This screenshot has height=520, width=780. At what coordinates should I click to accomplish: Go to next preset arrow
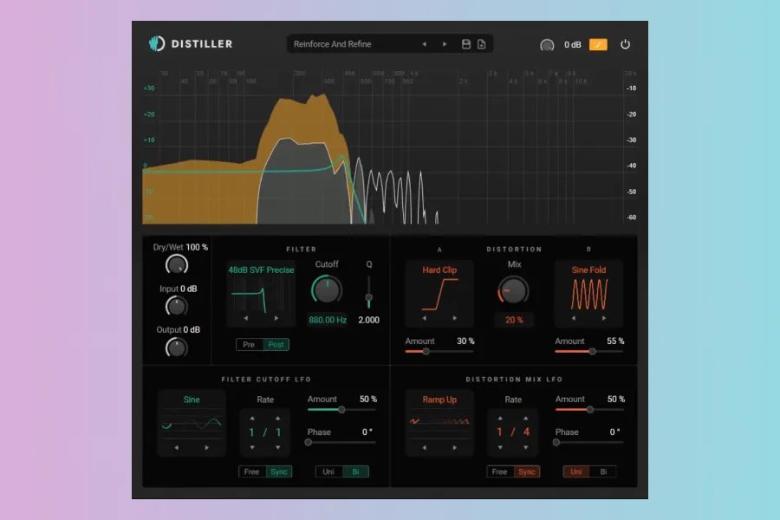(x=445, y=44)
